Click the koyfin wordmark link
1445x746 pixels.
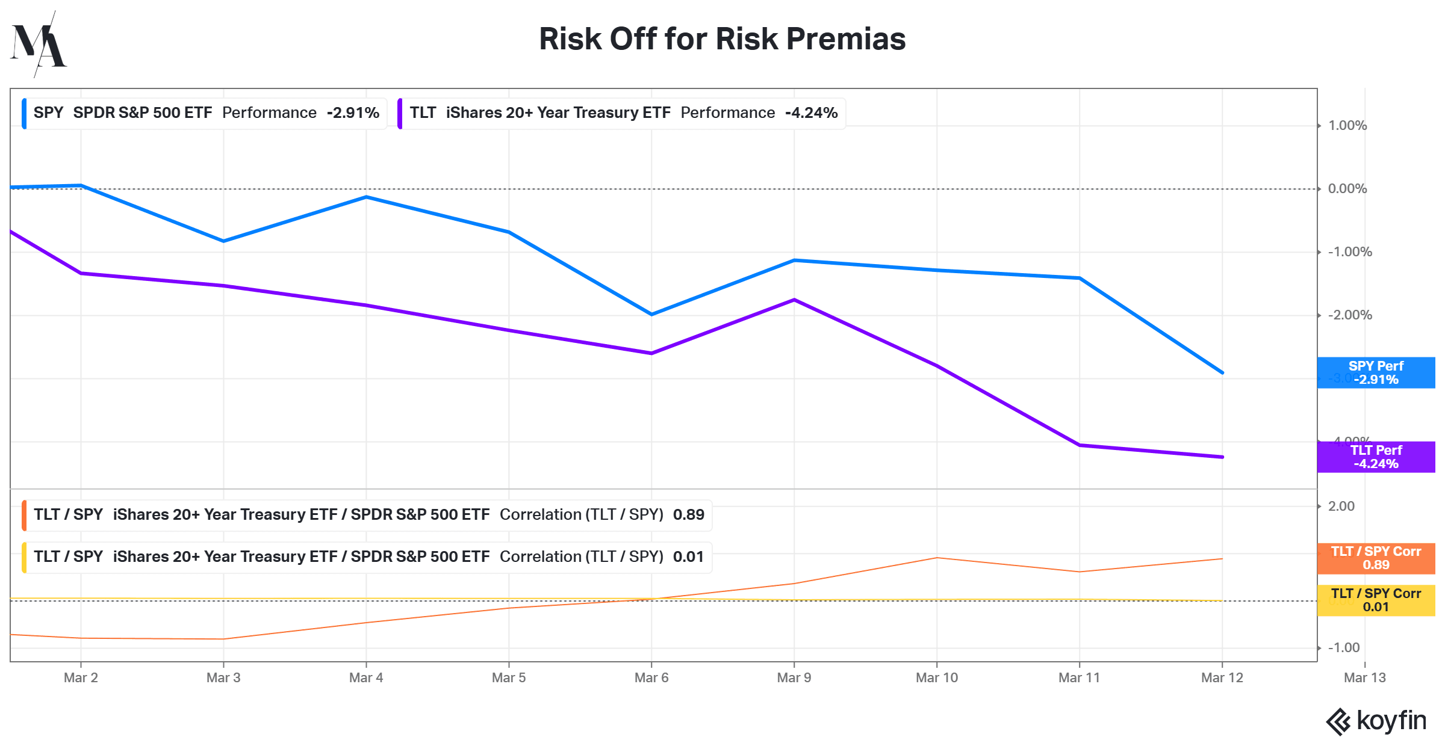1391,721
